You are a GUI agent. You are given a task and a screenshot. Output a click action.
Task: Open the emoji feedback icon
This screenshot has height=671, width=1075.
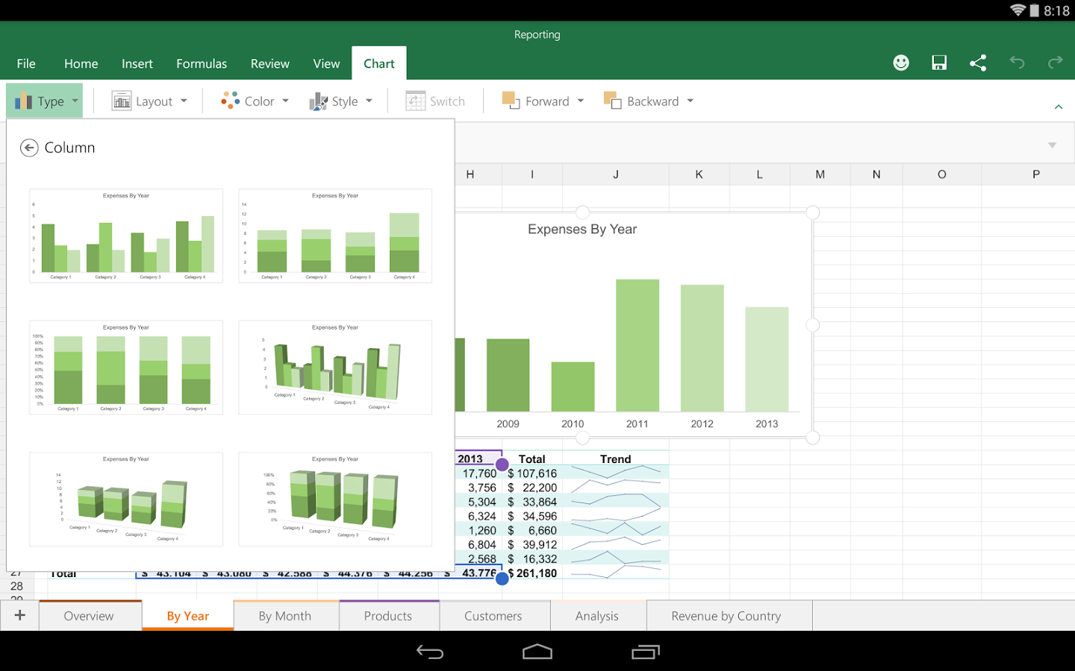coord(900,63)
